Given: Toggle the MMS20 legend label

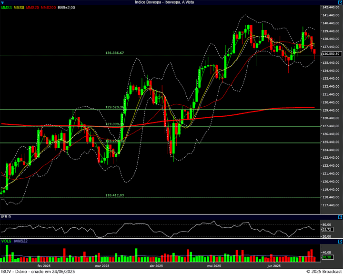Looking at the screenshot, I should [x=33, y=8].
